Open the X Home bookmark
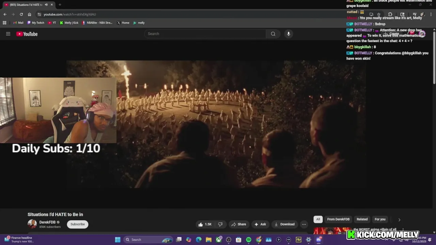Image resolution: width=436 pixels, height=245 pixels. click(x=123, y=23)
